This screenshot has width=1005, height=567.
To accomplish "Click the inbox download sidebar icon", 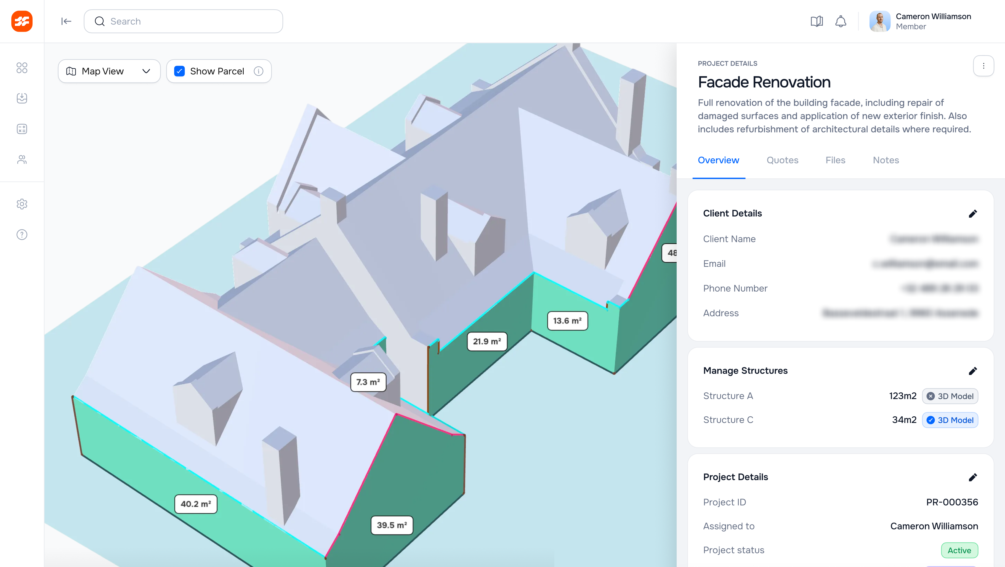I will (22, 98).
